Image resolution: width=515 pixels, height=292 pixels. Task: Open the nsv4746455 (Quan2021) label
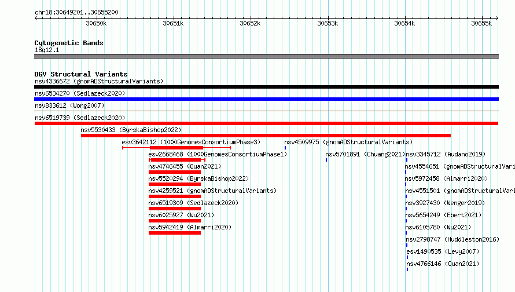pos(185,166)
